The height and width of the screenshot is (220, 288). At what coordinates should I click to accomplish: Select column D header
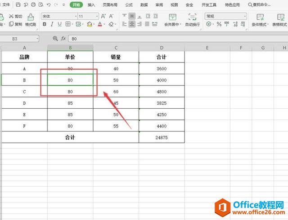(x=162, y=48)
